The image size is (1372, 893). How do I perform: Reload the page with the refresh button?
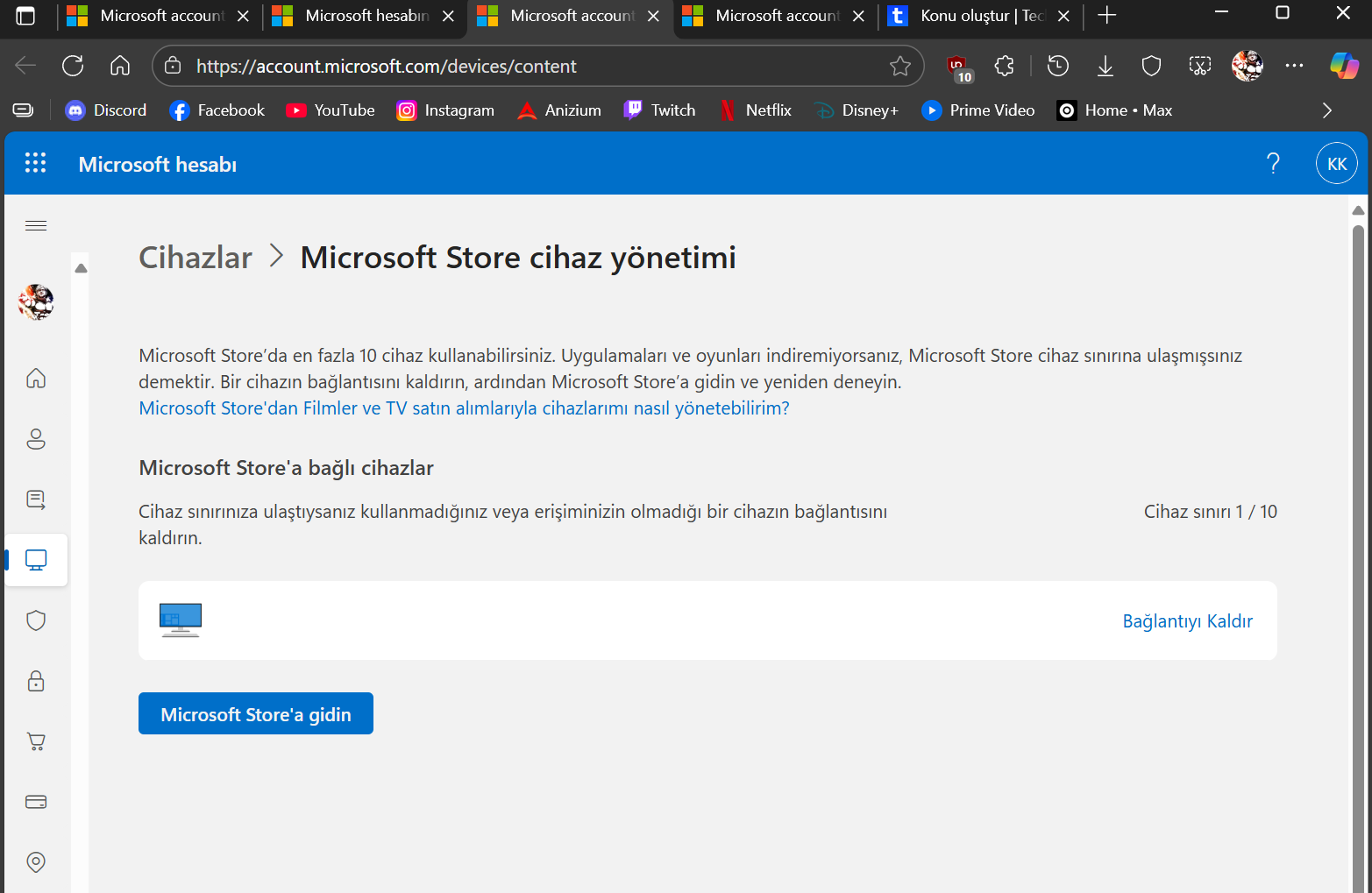[73, 66]
